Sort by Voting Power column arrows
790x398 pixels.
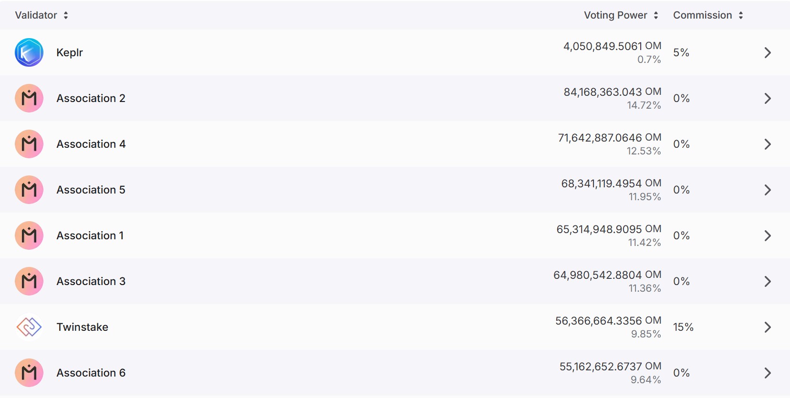click(656, 15)
